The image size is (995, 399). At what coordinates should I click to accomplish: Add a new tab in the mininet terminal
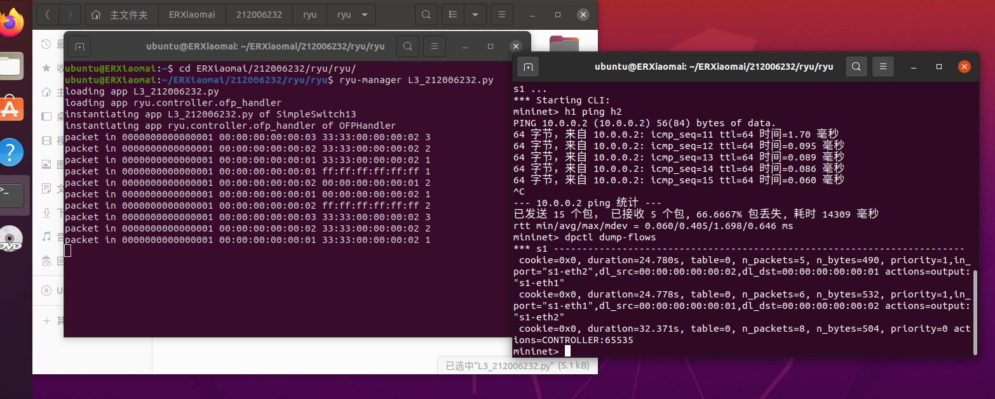tap(528, 67)
